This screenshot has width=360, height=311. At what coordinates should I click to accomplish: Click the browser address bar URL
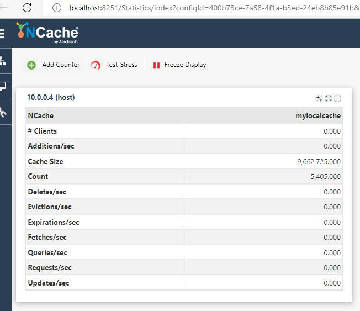(x=210, y=8)
